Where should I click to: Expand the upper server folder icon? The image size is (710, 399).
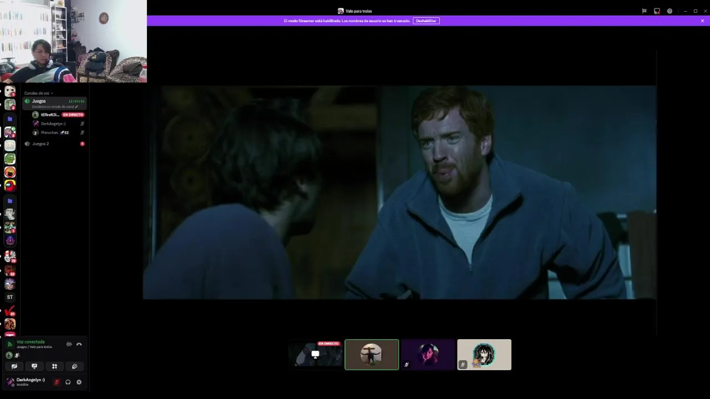tap(10, 119)
